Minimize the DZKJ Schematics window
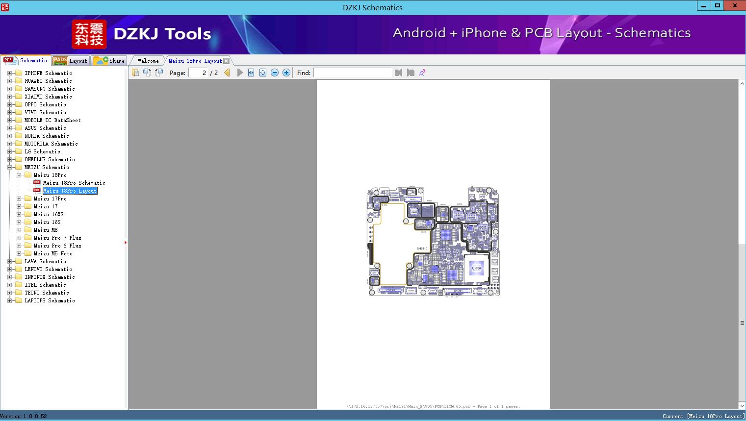 (704, 6)
